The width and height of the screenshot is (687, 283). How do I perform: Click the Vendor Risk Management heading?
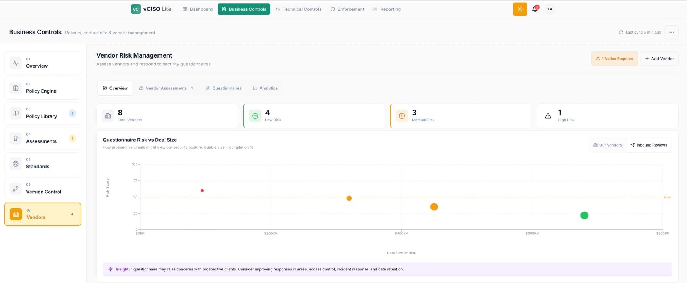point(134,55)
